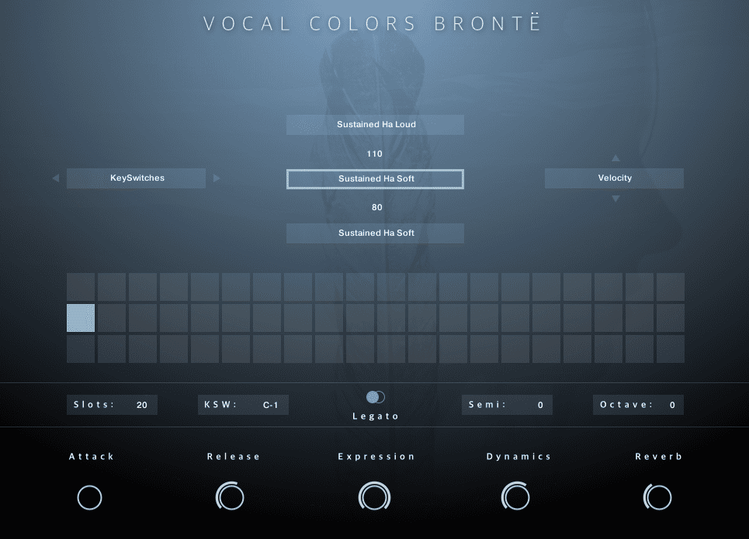Click the second slot in middle grid row
Viewport: 749px width, 539px height.
(112, 318)
